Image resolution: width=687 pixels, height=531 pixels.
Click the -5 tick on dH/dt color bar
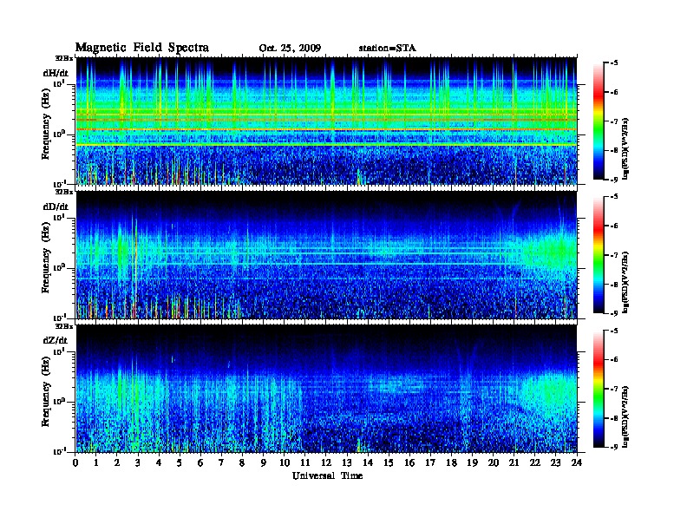(x=615, y=63)
